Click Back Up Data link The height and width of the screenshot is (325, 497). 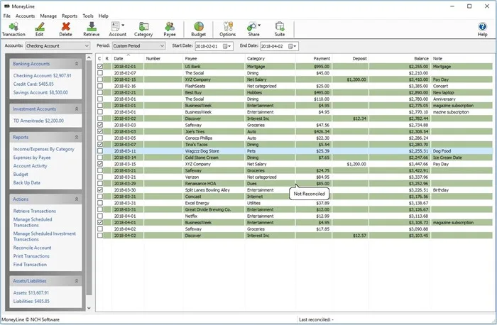(x=27, y=183)
